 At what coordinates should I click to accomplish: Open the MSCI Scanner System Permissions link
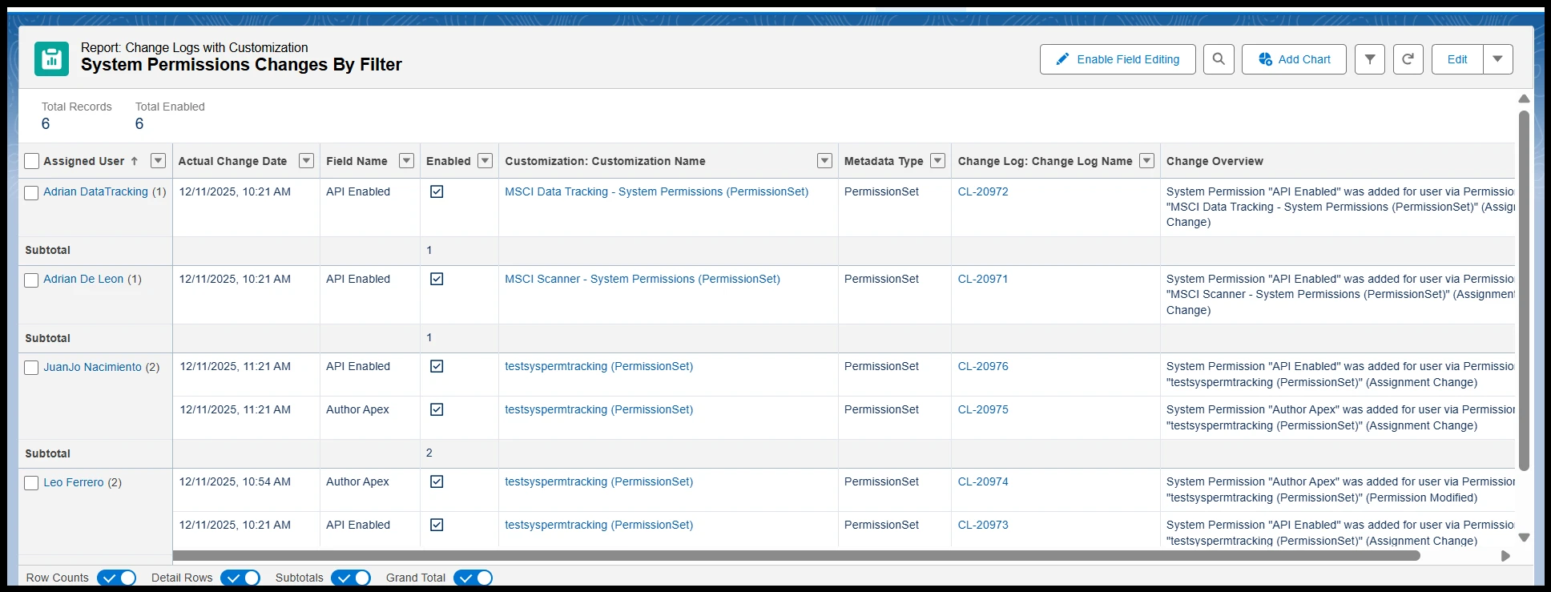642,279
